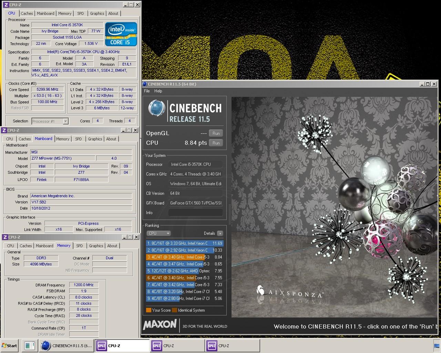Screen dimensions: 441x353
Task: Click the CPU-Z title icon in the Memory window
Action: [x=4, y=237]
